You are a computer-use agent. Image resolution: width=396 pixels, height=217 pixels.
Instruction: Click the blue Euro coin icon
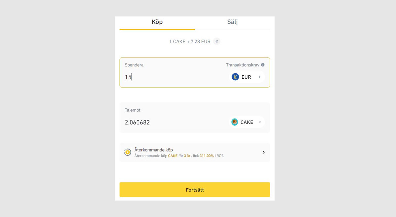[235, 77]
